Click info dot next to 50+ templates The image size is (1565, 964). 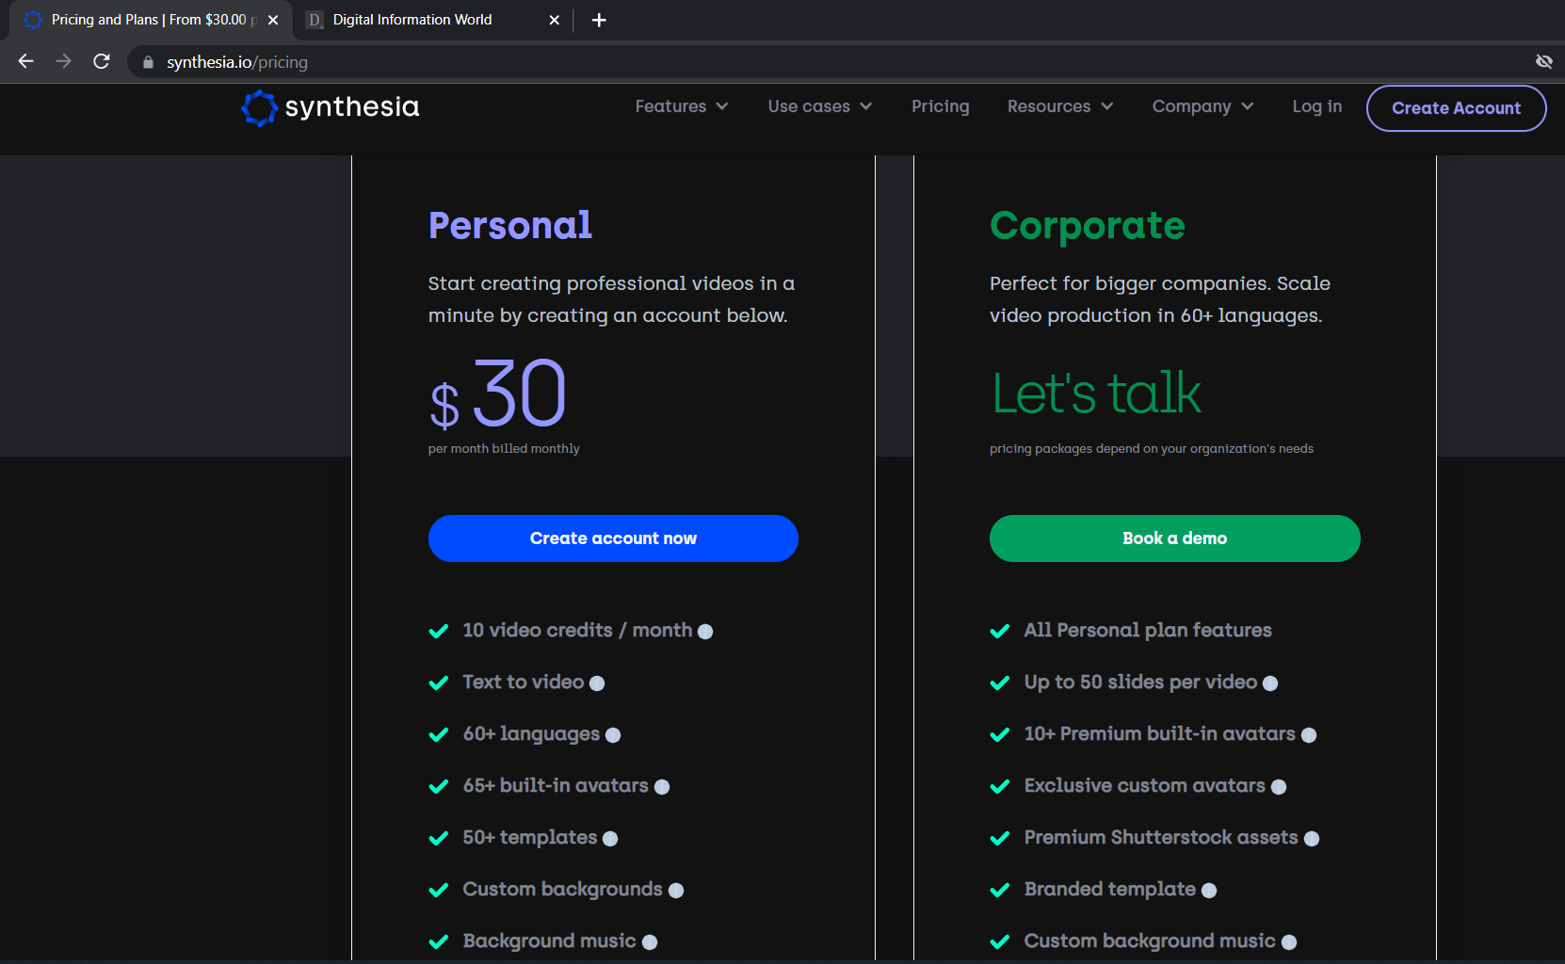point(610,839)
